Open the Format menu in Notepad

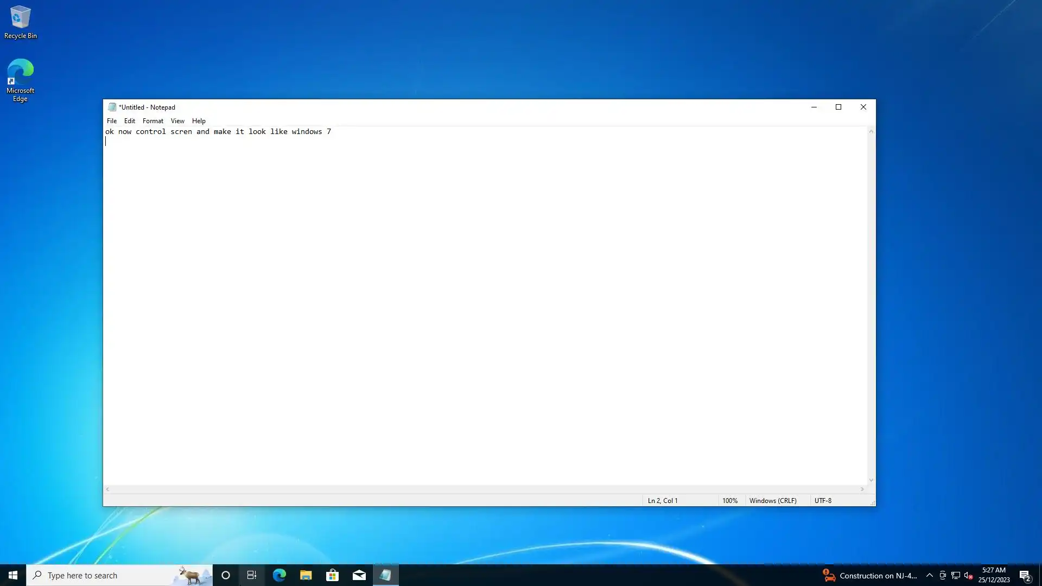[x=153, y=121]
